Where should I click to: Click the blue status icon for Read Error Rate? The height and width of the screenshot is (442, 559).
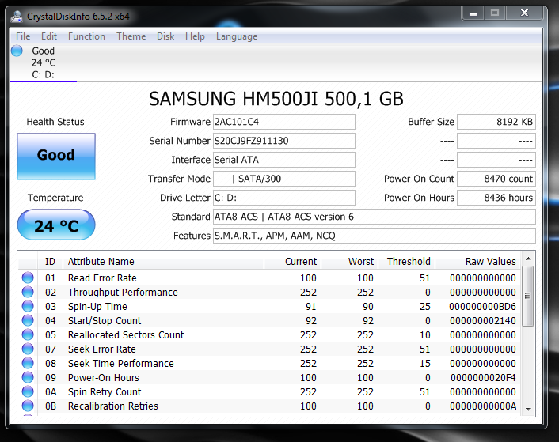click(x=28, y=278)
